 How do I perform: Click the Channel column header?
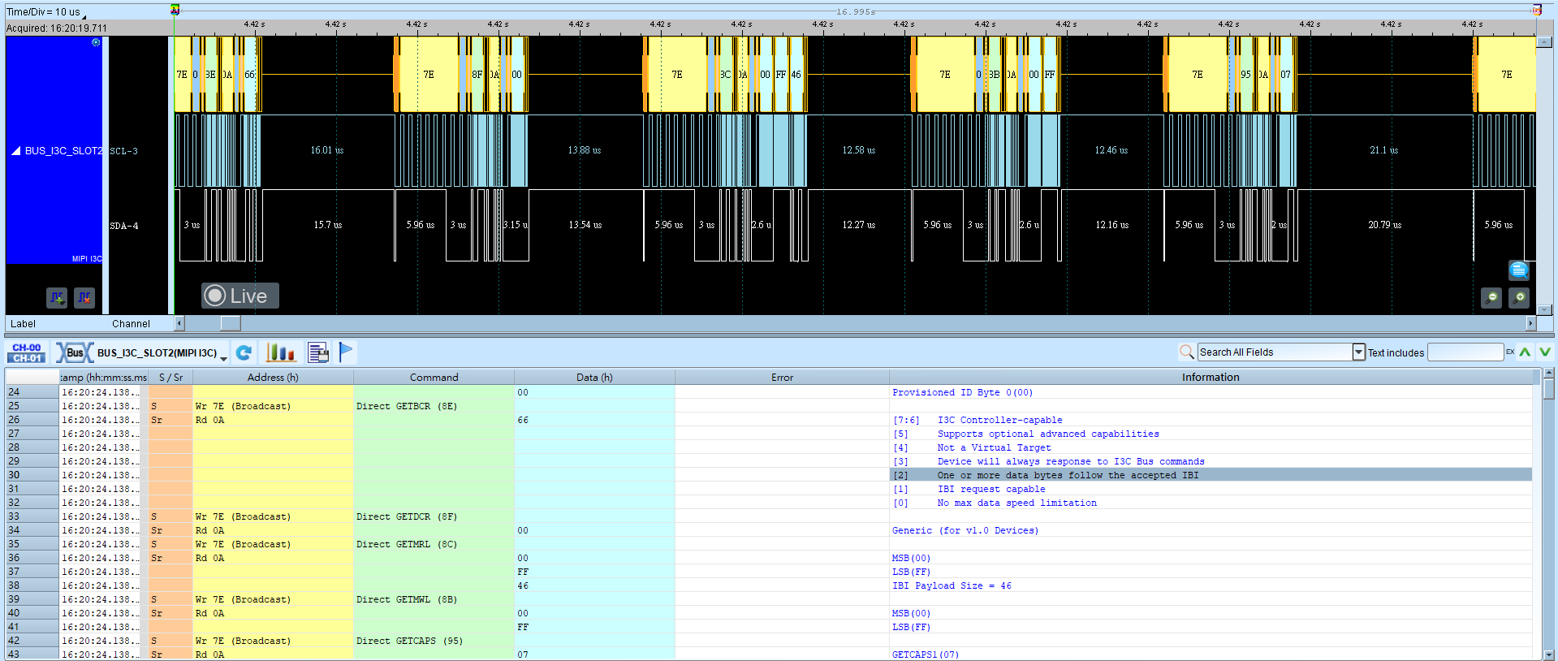(131, 323)
